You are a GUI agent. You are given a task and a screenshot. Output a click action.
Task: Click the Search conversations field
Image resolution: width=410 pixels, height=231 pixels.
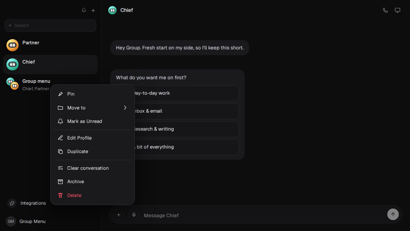[50, 25]
